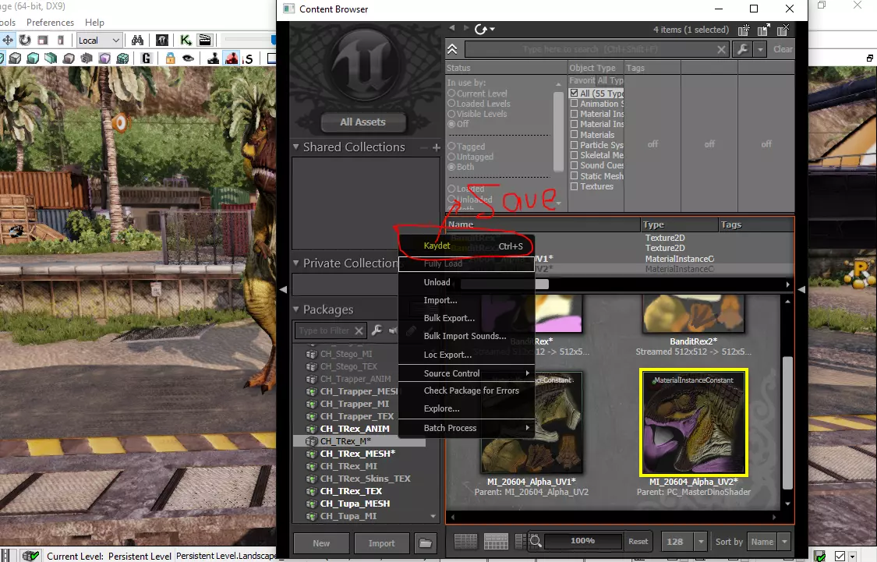877x562 pixels.
Task: Open the Matinee clapperboard icon
Action: click(205, 40)
